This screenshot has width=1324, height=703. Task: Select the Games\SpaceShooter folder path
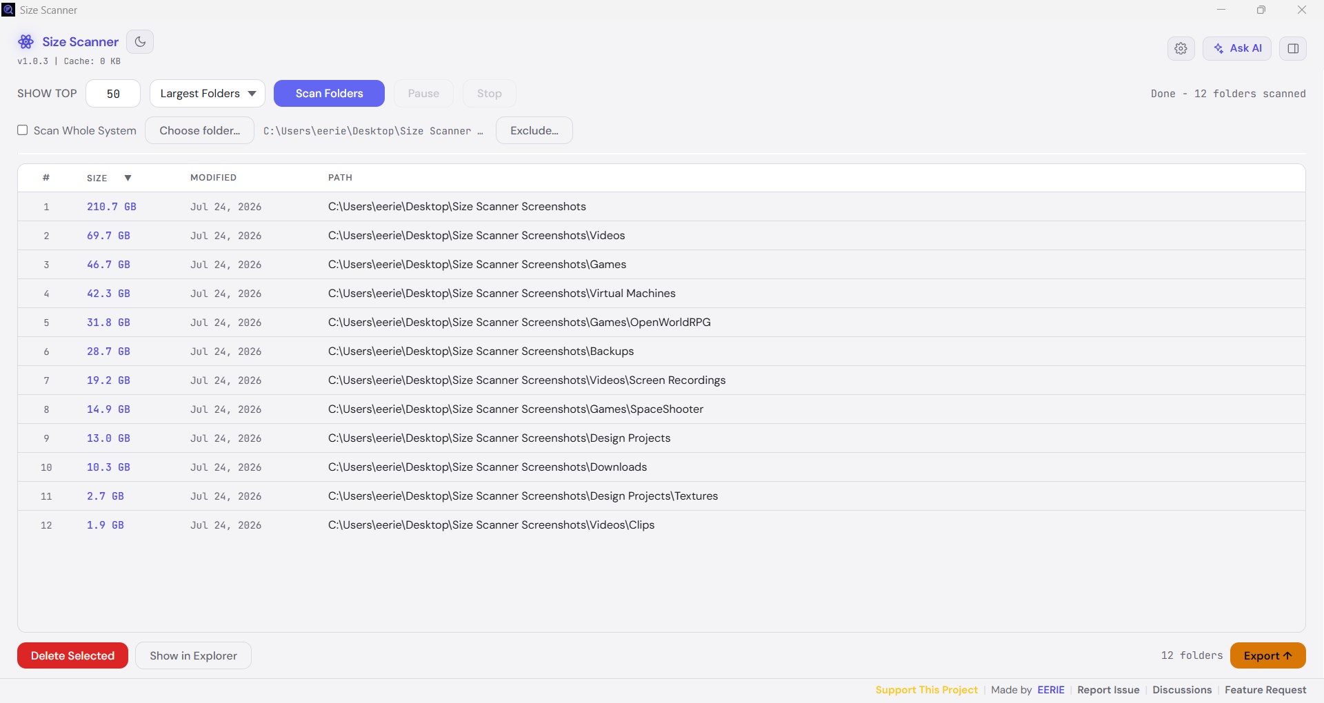(516, 409)
